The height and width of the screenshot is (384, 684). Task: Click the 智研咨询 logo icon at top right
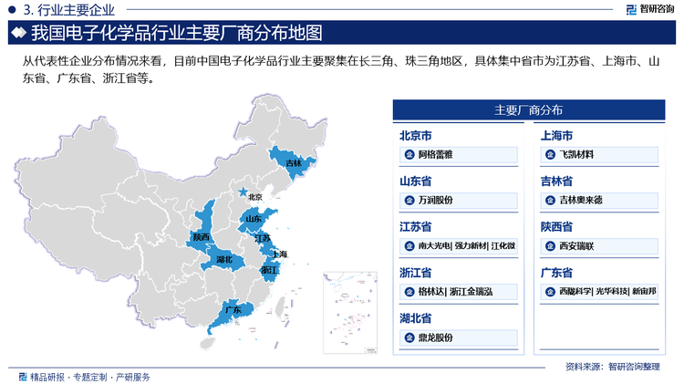point(631,9)
